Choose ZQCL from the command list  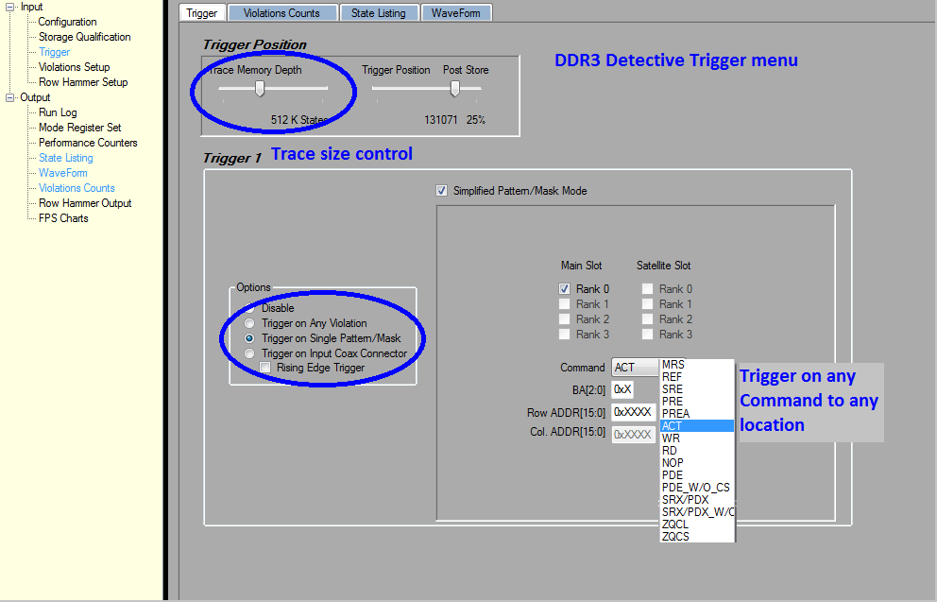[697, 525]
